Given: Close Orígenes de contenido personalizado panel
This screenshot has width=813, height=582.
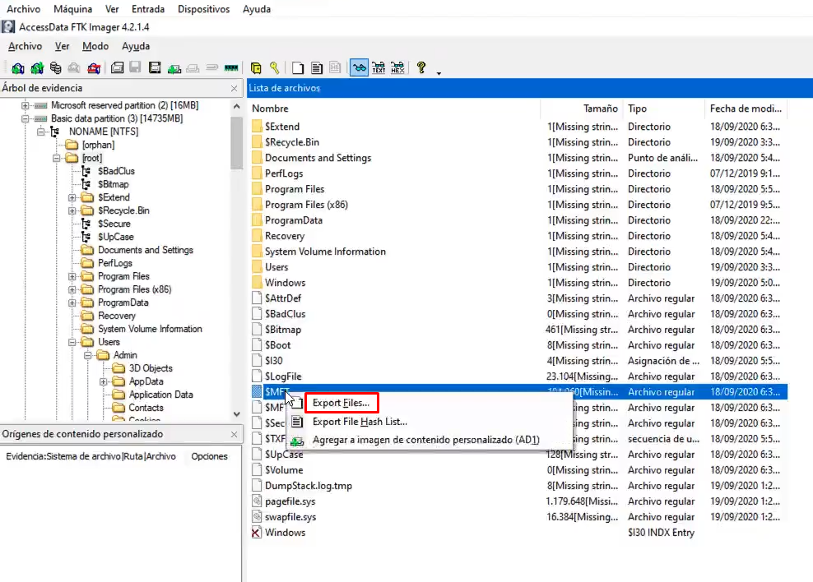Looking at the screenshot, I should [x=234, y=434].
